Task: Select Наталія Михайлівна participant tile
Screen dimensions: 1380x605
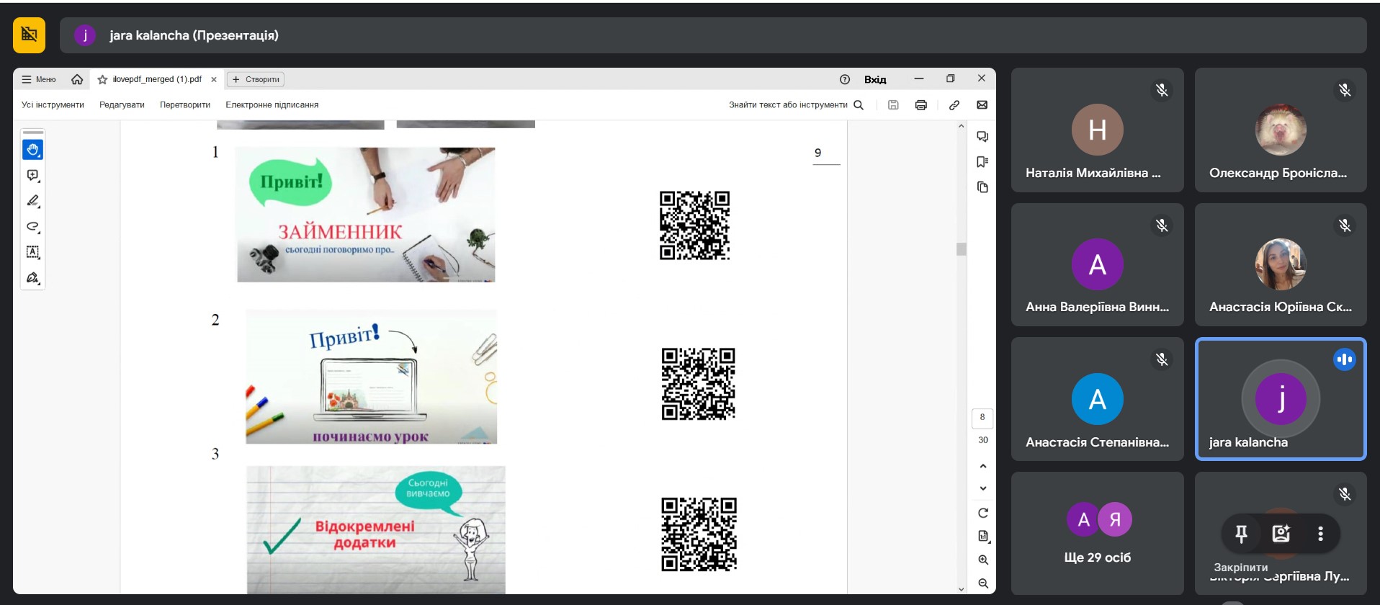Action: [1097, 130]
